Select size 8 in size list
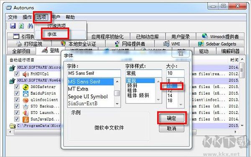251x157 pixels. coord(172,81)
